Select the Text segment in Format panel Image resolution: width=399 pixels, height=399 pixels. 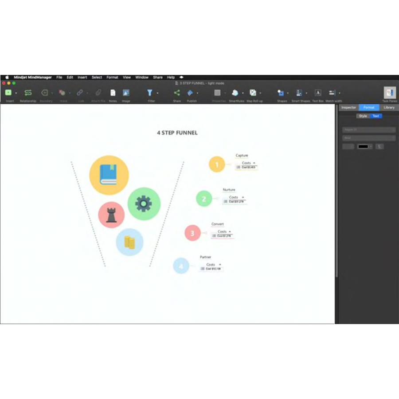pos(376,116)
